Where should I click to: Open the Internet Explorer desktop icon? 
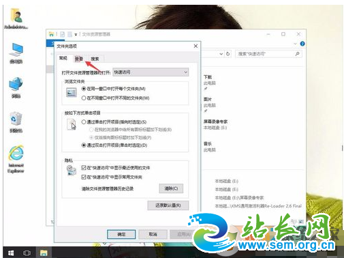(16, 159)
